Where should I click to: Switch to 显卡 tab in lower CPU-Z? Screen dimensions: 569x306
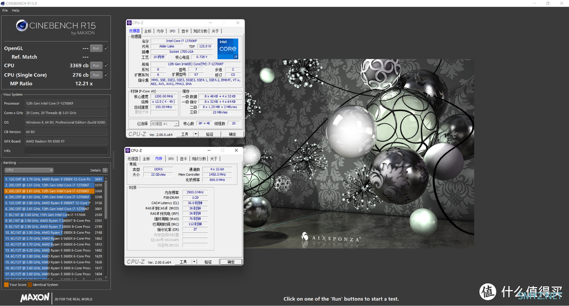coord(183,159)
